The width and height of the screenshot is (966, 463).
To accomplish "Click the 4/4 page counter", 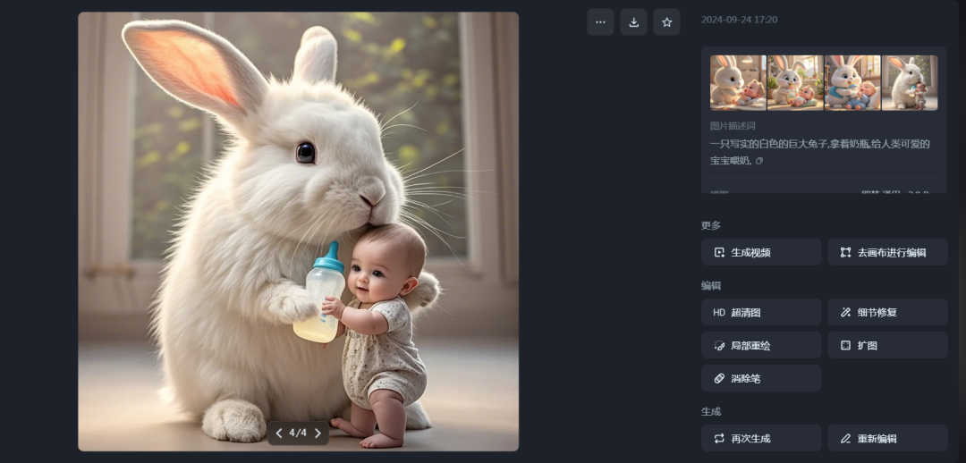I will [298, 434].
